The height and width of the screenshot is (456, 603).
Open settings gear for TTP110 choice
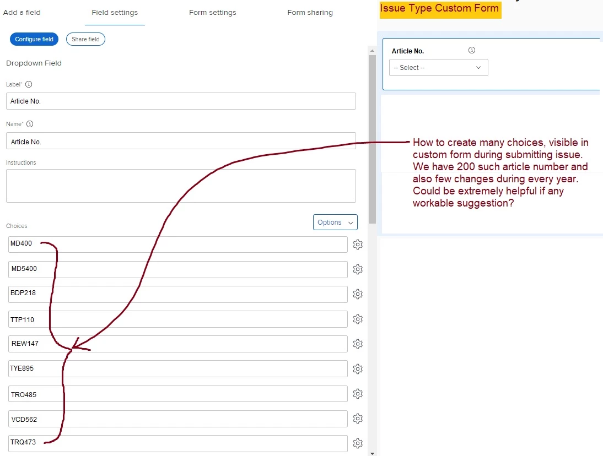point(358,319)
